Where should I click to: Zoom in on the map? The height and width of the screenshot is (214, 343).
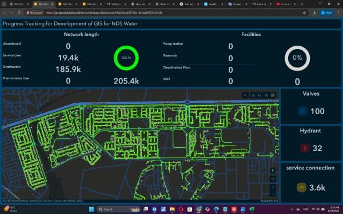coord(273,187)
